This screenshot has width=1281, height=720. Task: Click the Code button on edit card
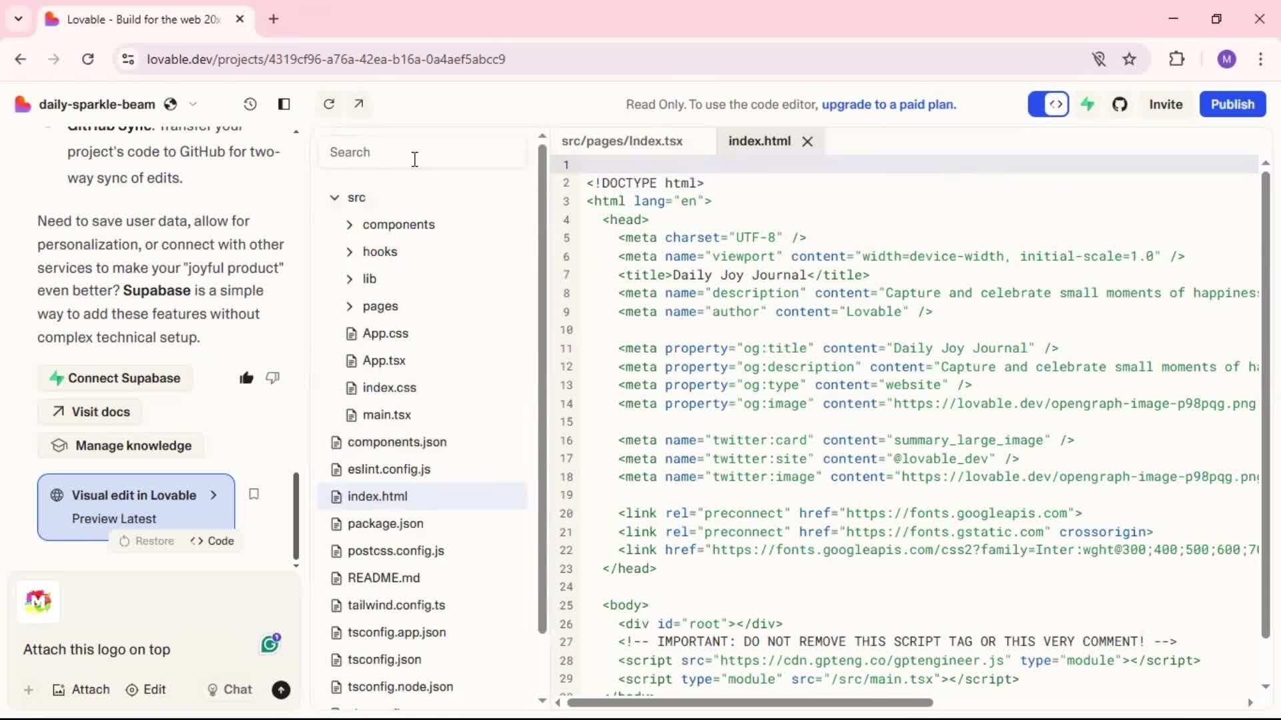212,541
